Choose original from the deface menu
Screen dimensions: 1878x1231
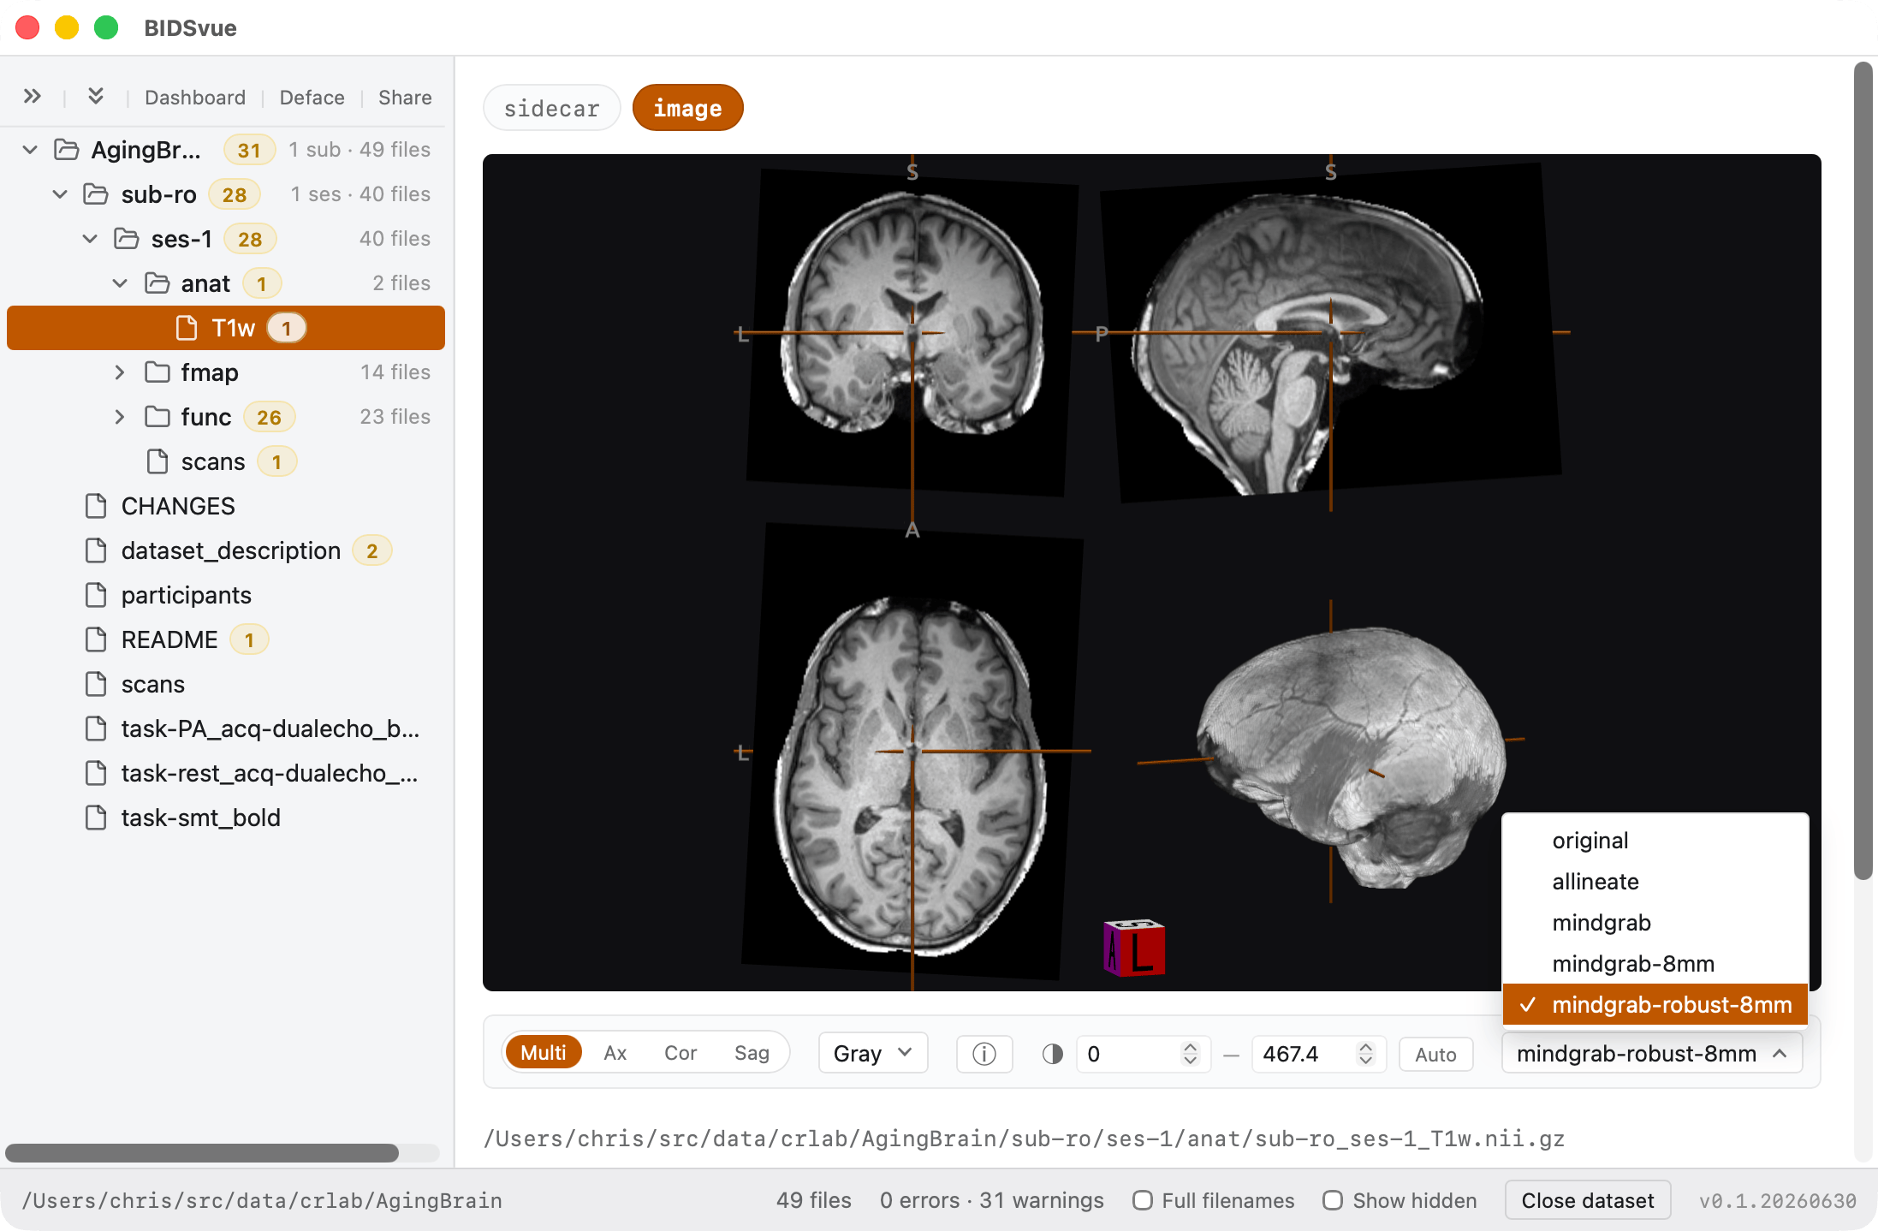point(1655,841)
